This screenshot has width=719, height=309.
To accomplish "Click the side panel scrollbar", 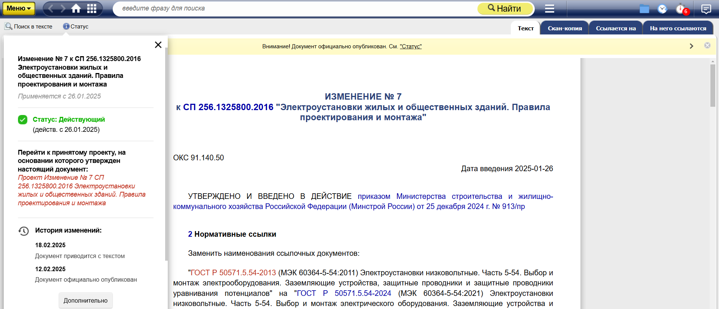I will click(166, 154).
